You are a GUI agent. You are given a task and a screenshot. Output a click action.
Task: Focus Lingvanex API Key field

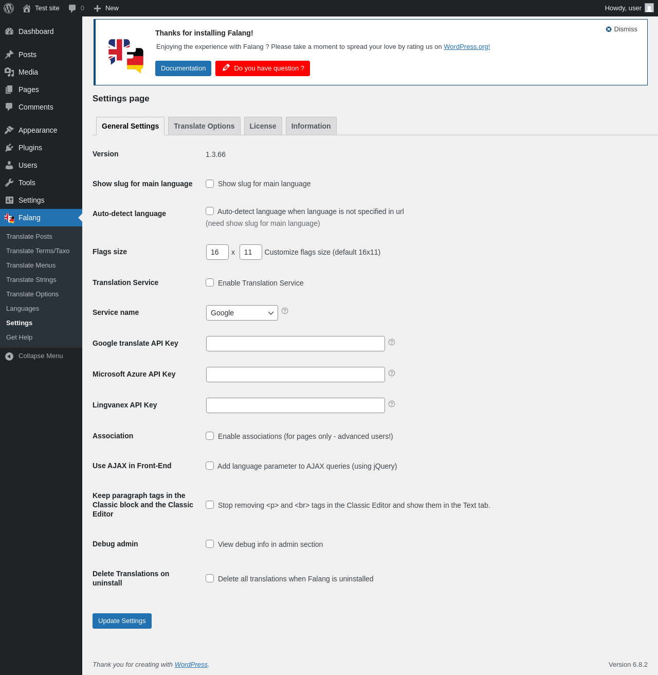(x=296, y=405)
